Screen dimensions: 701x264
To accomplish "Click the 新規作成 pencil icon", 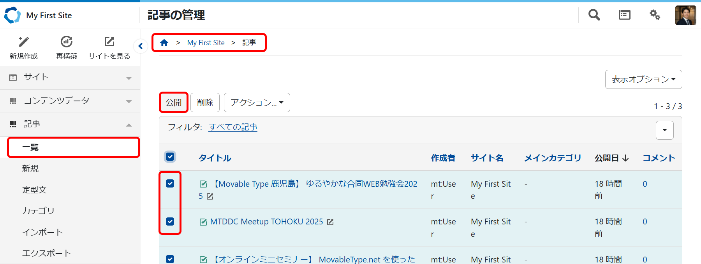I will pos(24,42).
